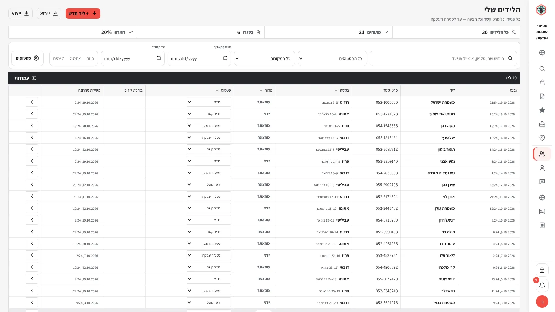The image size is (555, 312).
Task: Open the map pin sidebar icon
Action: (542, 138)
